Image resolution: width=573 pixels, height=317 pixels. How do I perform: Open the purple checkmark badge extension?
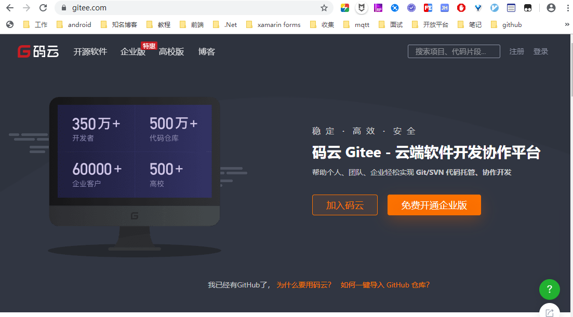(x=411, y=8)
